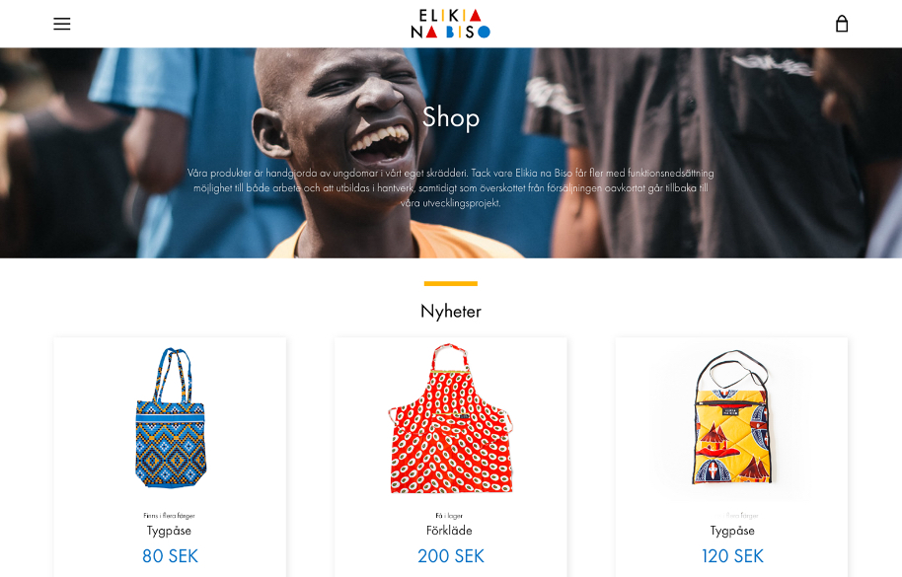
Task: Open the 120 SEK Tygpåse title
Action: [x=732, y=531]
